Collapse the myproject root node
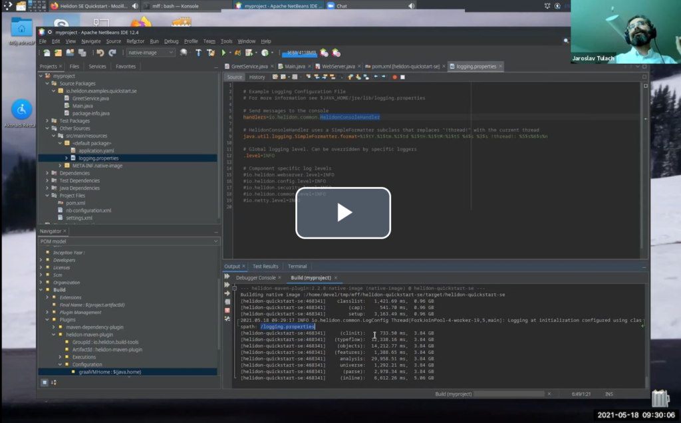This screenshot has width=681, height=423. point(41,76)
